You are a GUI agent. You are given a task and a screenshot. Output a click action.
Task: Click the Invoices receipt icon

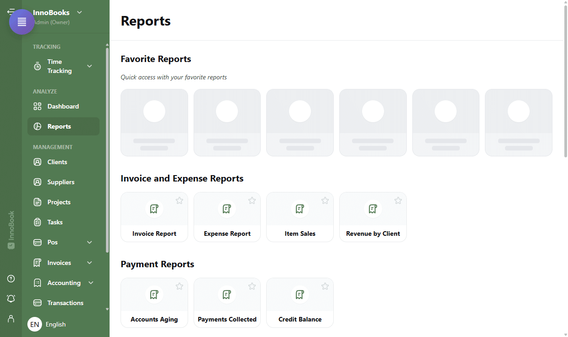[37, 263]
